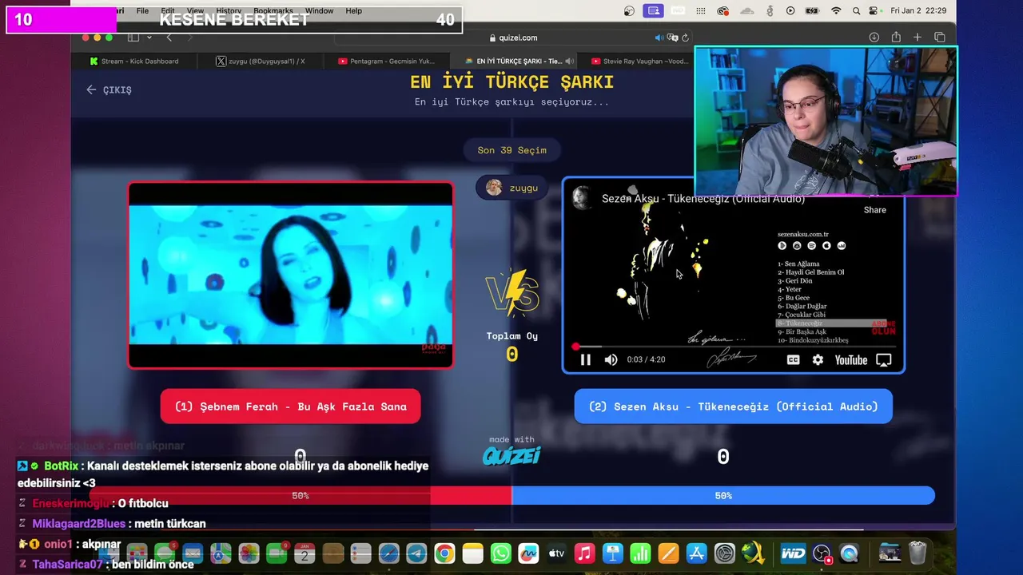Viewport: 1023px width, 575px height.
Task: Go back with the ÇIKIŞ exit link
Action: coord(109,89)
